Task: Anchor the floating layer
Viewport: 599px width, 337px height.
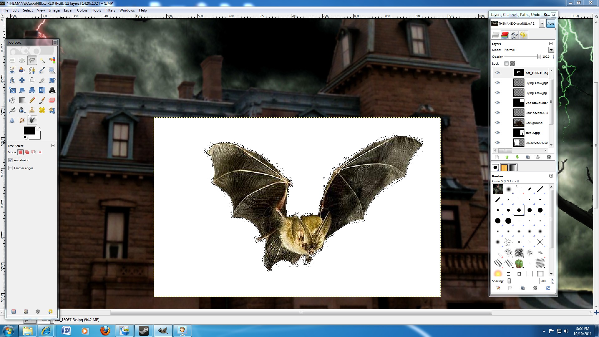Action: point(538,157)
